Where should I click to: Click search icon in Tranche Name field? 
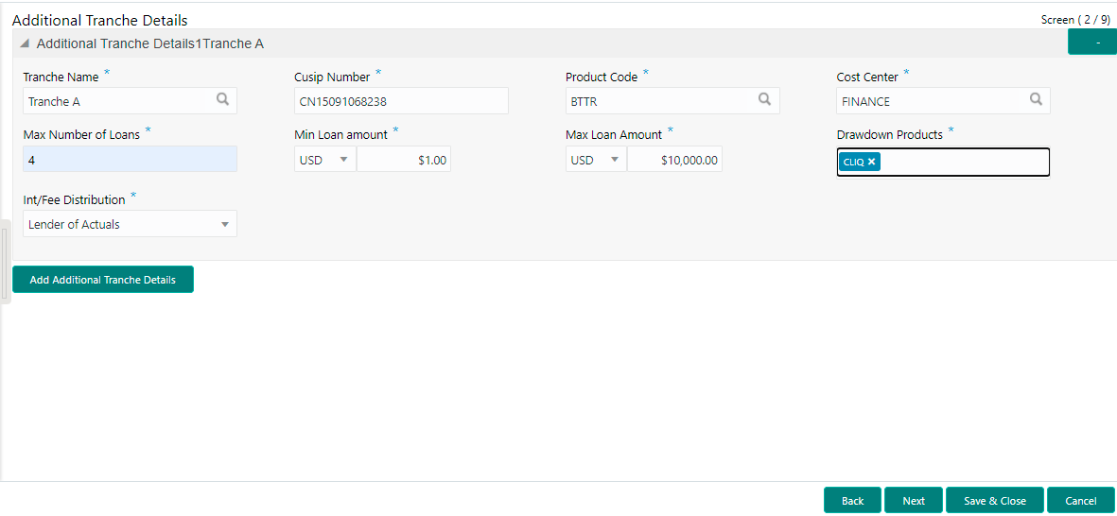(222, 99)
